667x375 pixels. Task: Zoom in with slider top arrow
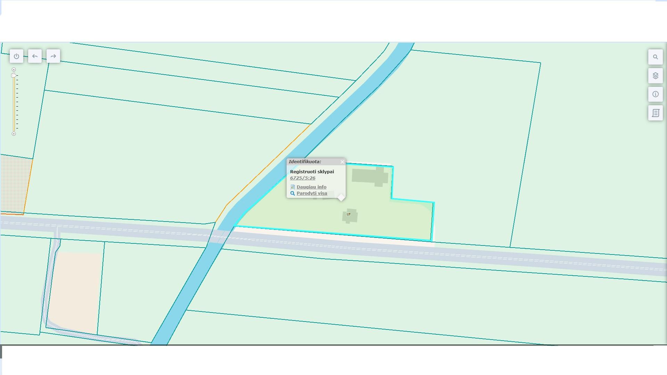coord(14,69)
